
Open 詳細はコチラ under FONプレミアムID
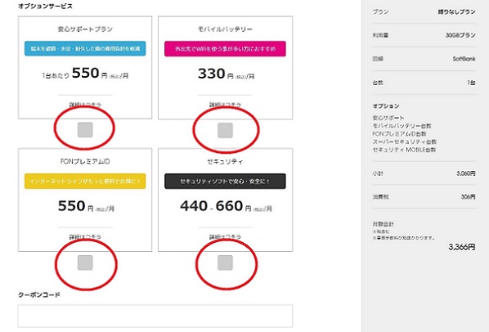click(x=85, y=237)
